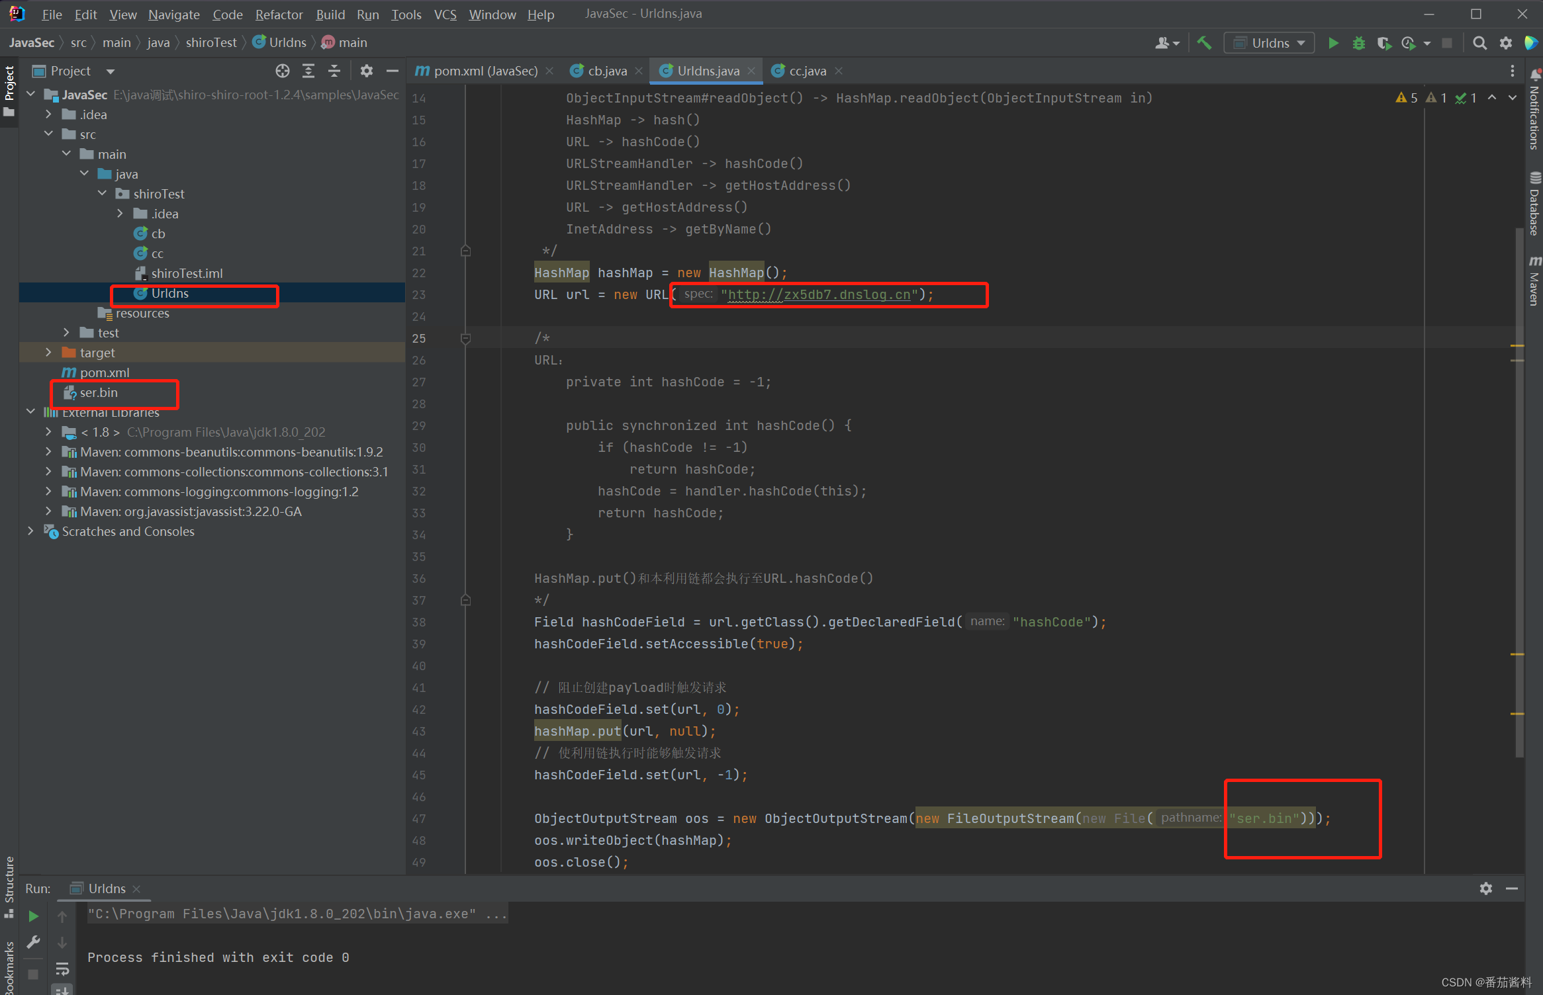Click the editor vertical scrollbar
1543x995 pixels.
[1519, 492]
